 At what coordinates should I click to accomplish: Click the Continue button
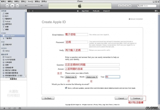136,98
